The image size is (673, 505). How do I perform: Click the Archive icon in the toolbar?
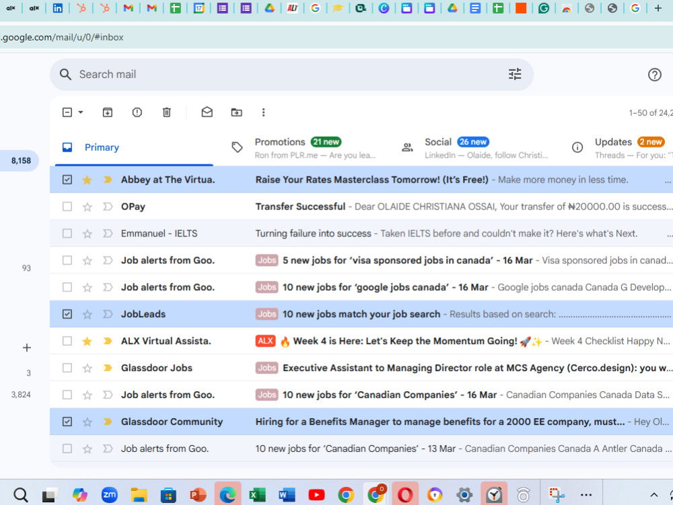click(x=107, y=112)
